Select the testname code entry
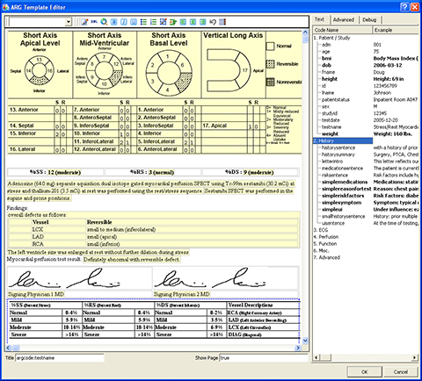422x381 pixels. (x=331, y=127)
